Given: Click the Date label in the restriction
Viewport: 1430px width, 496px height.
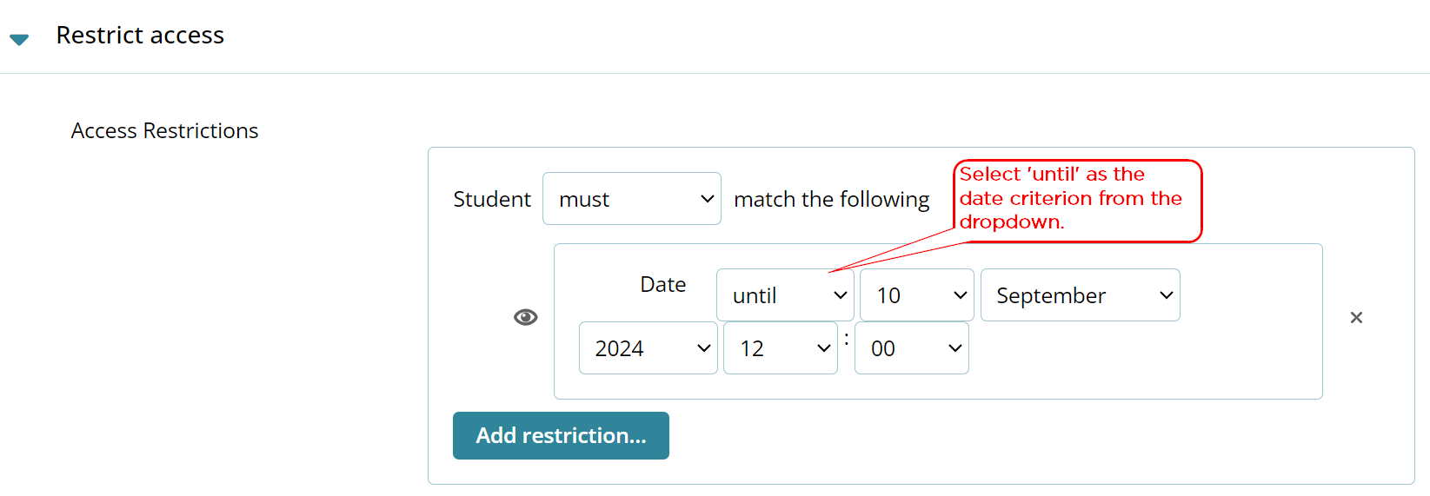Looking at the screenshot, I should click(x=662, y=285).
